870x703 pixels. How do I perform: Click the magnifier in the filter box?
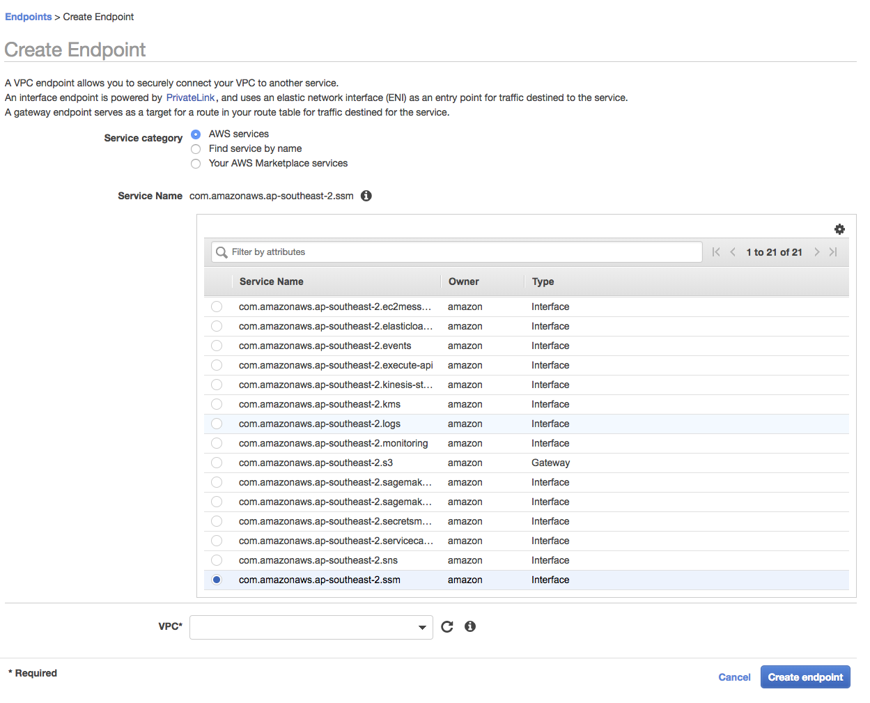click(x=221, y=252)
